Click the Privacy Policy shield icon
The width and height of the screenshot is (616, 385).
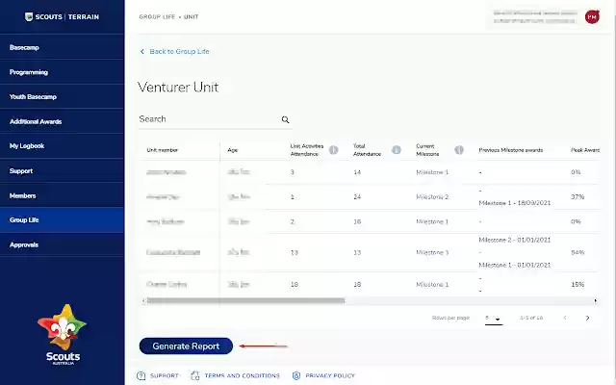tap(296, 376)
